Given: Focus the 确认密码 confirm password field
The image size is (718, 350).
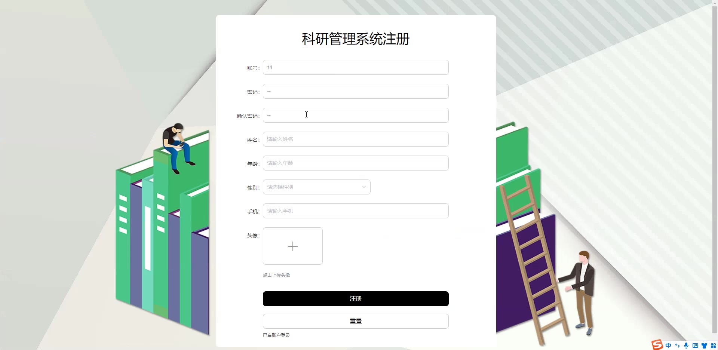Looking at the screenshot, I should 356,115.
